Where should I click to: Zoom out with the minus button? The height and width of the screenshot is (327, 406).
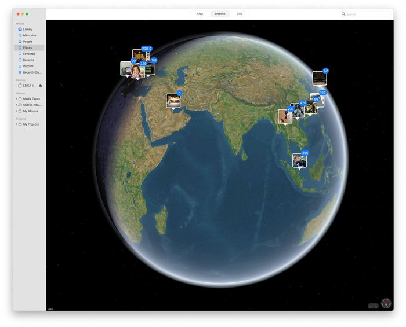(371, 306)
